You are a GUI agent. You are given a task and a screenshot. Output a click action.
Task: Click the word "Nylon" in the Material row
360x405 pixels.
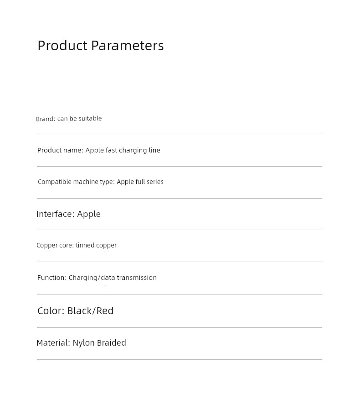click(83, 343)
